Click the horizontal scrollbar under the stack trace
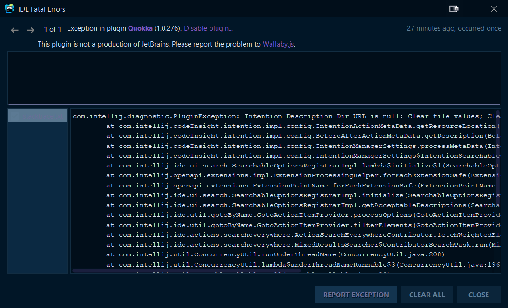 pyautogui.click(x=186, y=270)
